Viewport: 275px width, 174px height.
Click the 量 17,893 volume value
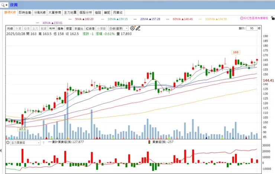(x=124, y=34)
